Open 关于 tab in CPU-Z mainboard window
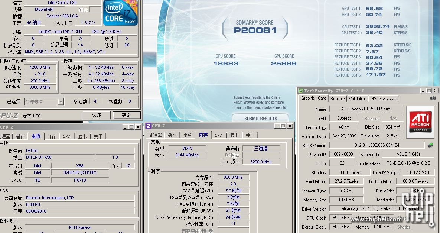The image size is (440, 233). [x=98, y=136]
